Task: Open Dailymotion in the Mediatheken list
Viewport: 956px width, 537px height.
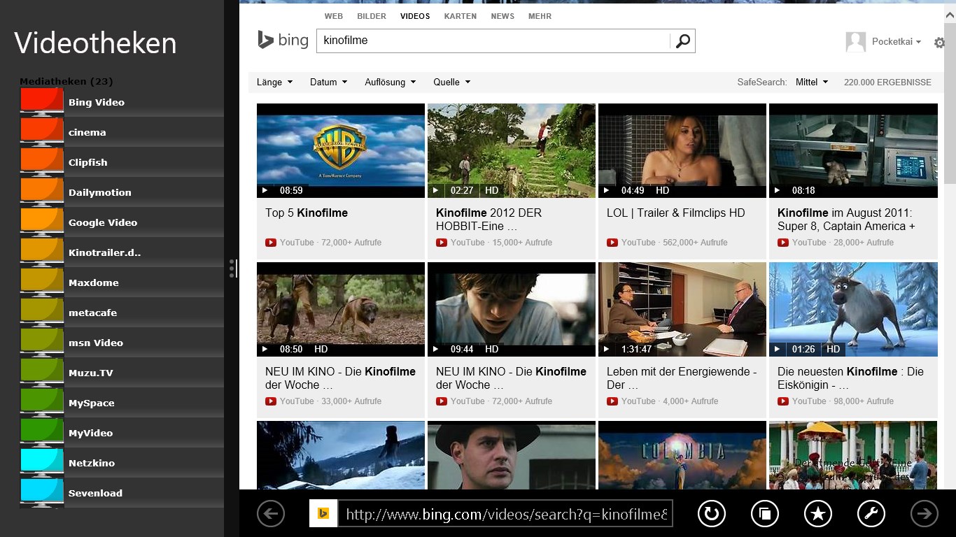Action: pos(99,192)
